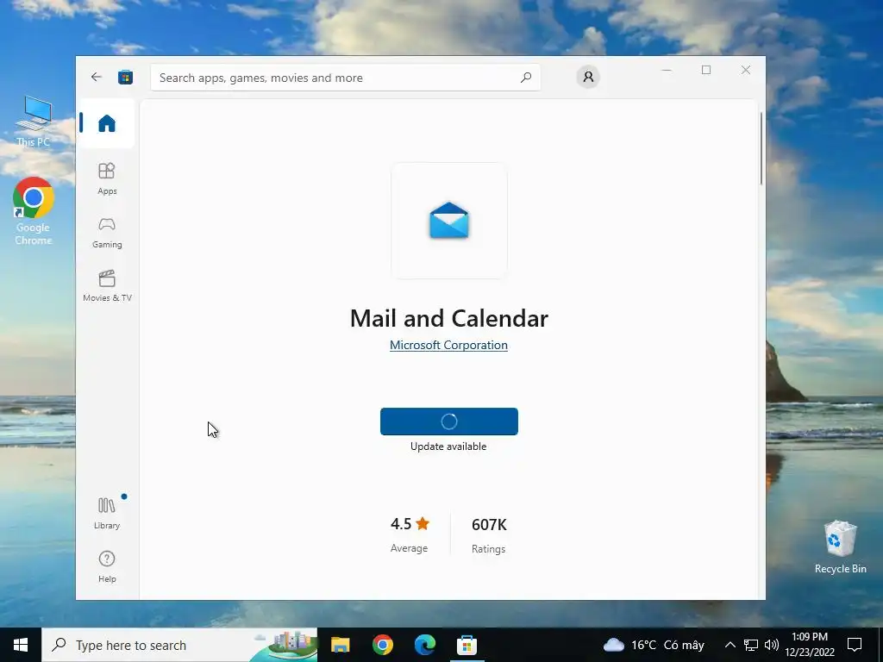Click the blue loading update button
The height and width of the screenshot is (662, 883).
pyautogui.click(x=448, y=421)
